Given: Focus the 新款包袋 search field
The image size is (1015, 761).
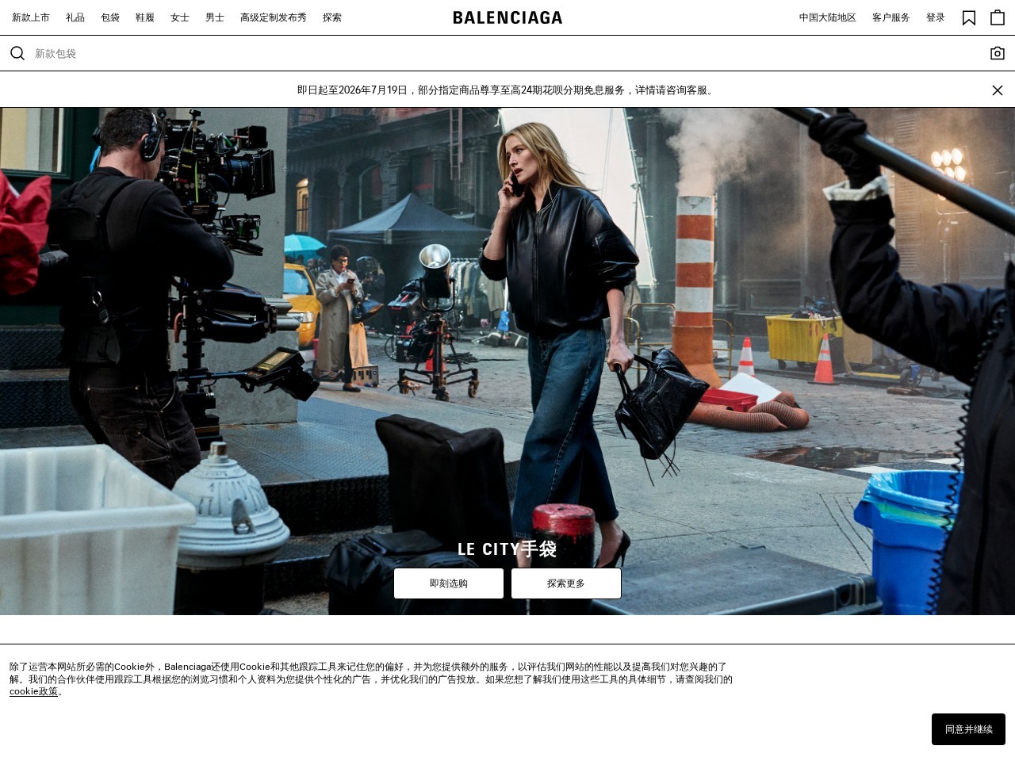Looking at the screenshot, I should pyautogui.click(x=507, y=53).
